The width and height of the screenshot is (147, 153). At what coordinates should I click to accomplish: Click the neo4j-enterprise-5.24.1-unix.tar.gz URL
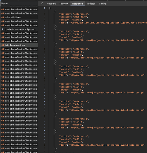[107, 110]
